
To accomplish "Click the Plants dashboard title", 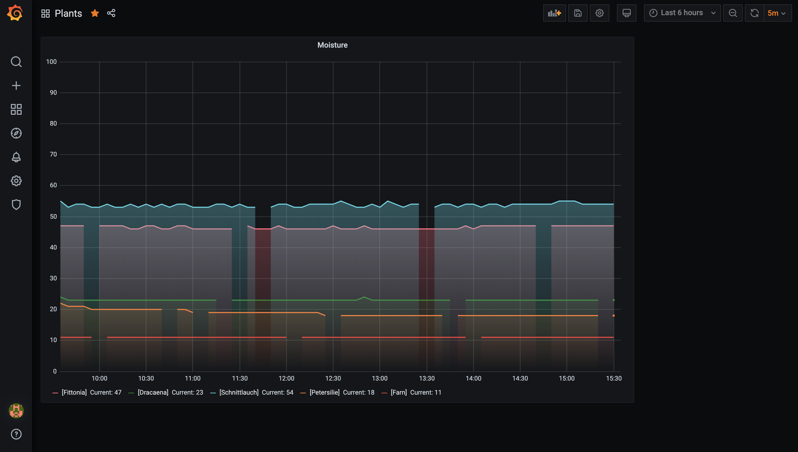I will pyautogui.click(x=68, y=13).
